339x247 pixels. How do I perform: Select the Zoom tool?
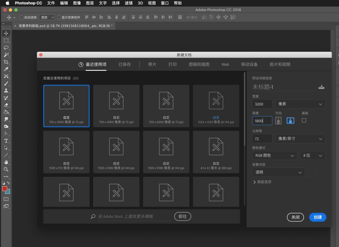6,169
